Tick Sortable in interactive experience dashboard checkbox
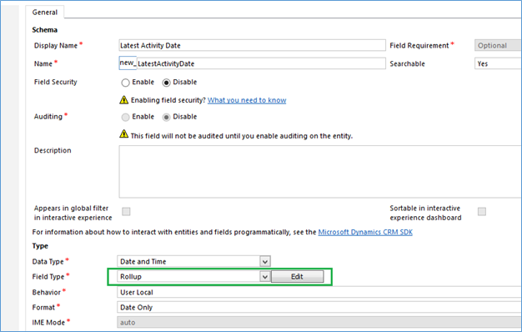Viewport: 522px width, 332px height. (482, 211)
